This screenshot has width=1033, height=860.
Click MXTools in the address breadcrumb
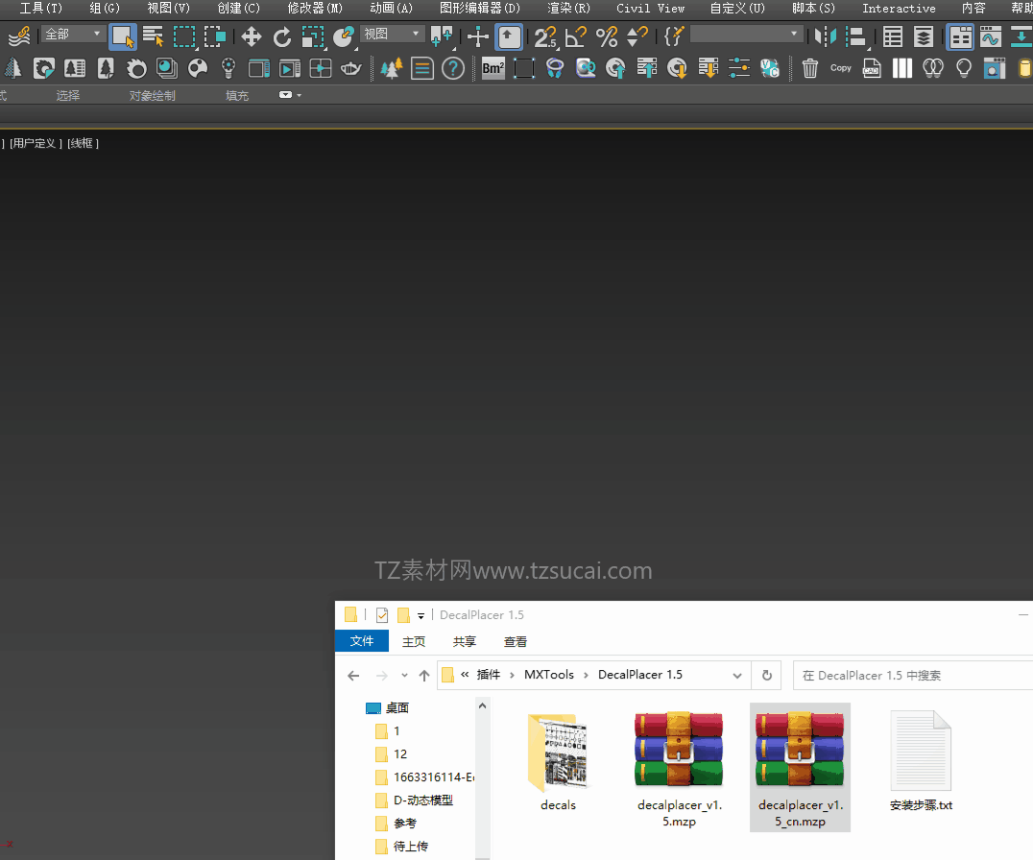point(548,676)
